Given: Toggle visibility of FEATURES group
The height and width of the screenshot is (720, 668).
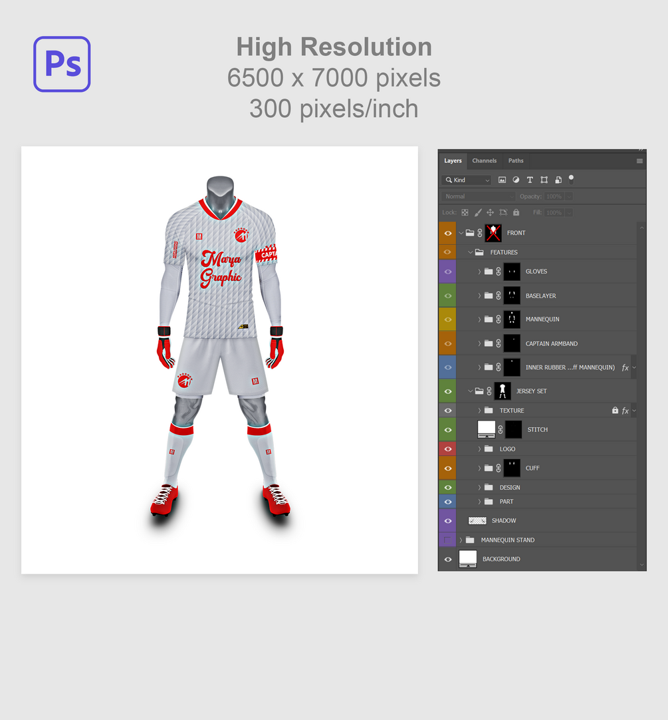Looking at the screenshot, I should [x=448, y=252].
